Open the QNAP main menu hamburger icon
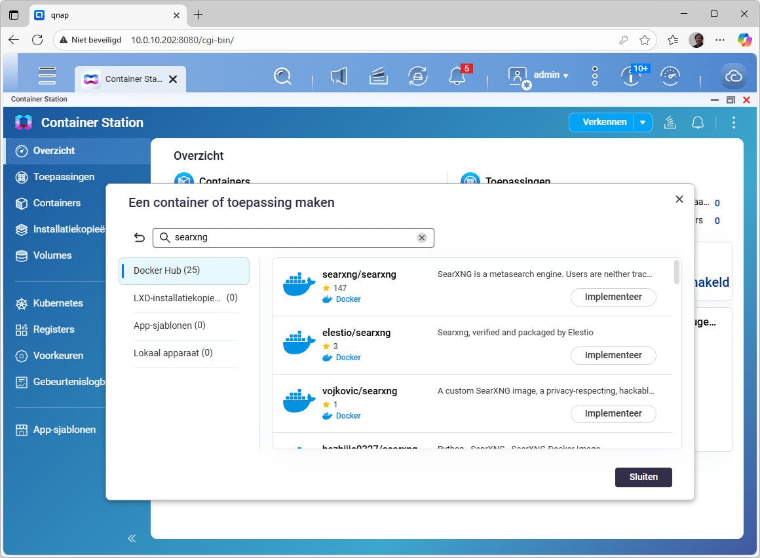Image resolution: width=760 pixels, height=558 pixels. point(47,75)
